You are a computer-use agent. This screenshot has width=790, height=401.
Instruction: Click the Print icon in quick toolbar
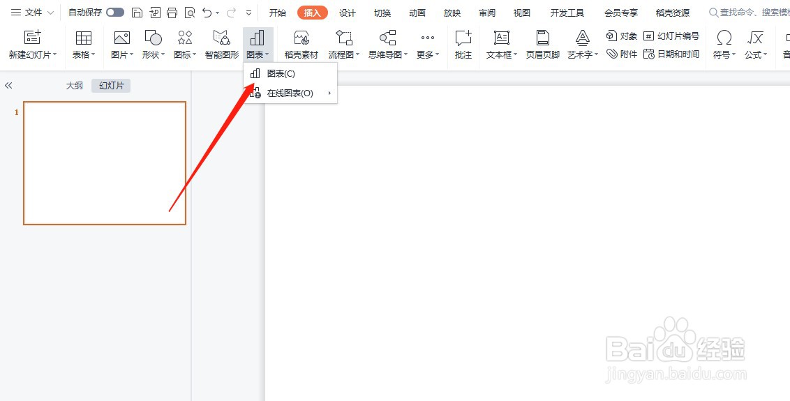coord(172,13)
